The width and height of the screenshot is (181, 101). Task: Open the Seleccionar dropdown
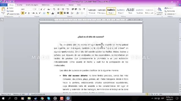point(170,14)
